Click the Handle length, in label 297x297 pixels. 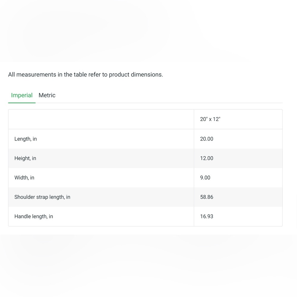coord(34,216)
